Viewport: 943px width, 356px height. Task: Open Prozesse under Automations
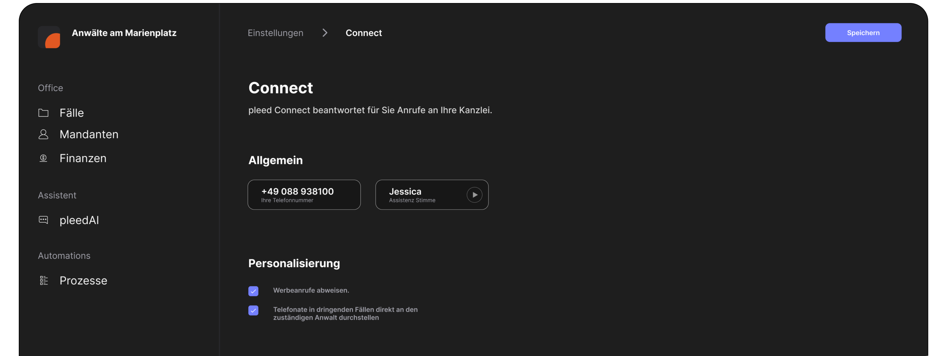coord(83,280)
